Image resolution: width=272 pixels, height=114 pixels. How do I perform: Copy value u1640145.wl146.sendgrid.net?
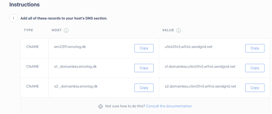coord(255,48)
